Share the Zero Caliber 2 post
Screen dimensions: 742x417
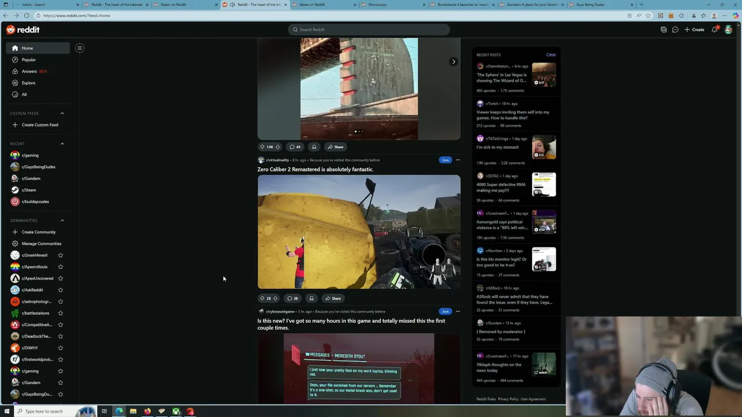(333, 298)
